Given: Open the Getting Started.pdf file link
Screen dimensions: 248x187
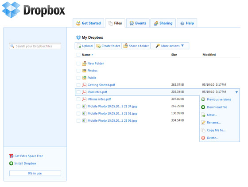Looking at the screenshot, I should click(x=101, y=85).
